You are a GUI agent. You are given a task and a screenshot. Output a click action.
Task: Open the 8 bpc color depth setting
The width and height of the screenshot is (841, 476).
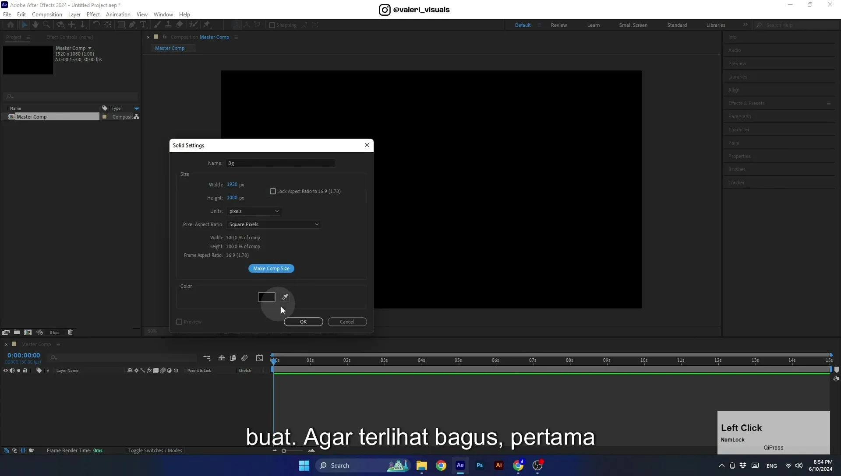(54, 332)
